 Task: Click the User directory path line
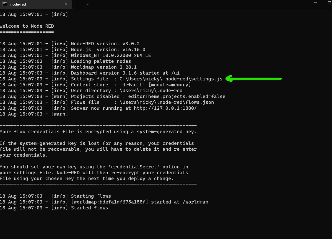91,91
